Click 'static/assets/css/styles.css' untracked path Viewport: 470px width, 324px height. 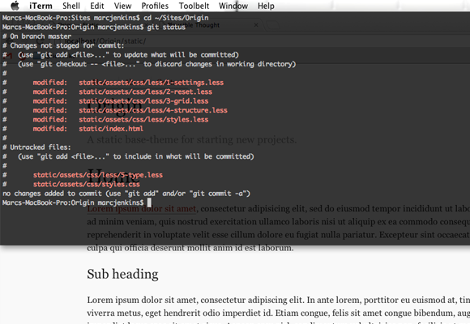87,184
